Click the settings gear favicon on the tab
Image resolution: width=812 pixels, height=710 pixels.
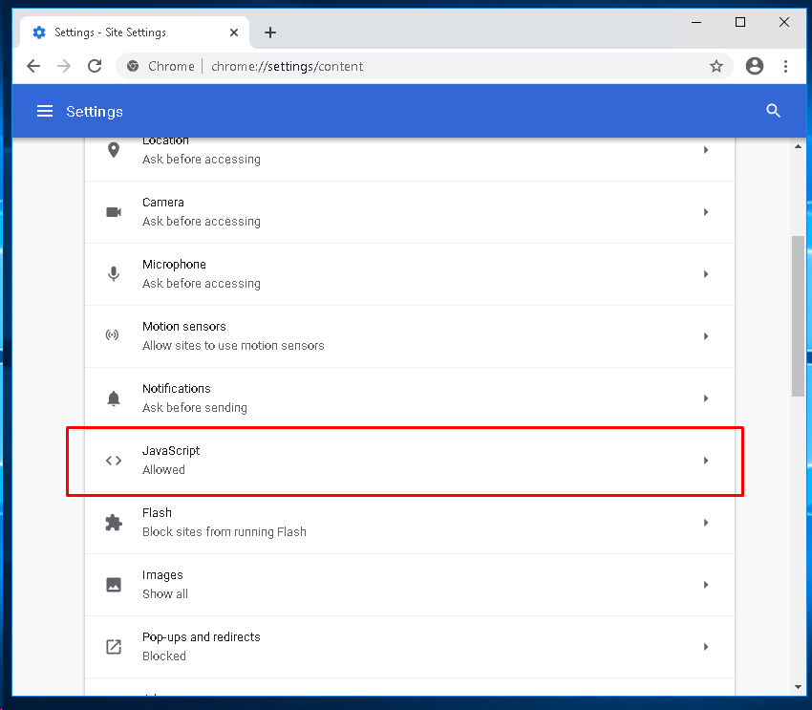click(39, 32)
